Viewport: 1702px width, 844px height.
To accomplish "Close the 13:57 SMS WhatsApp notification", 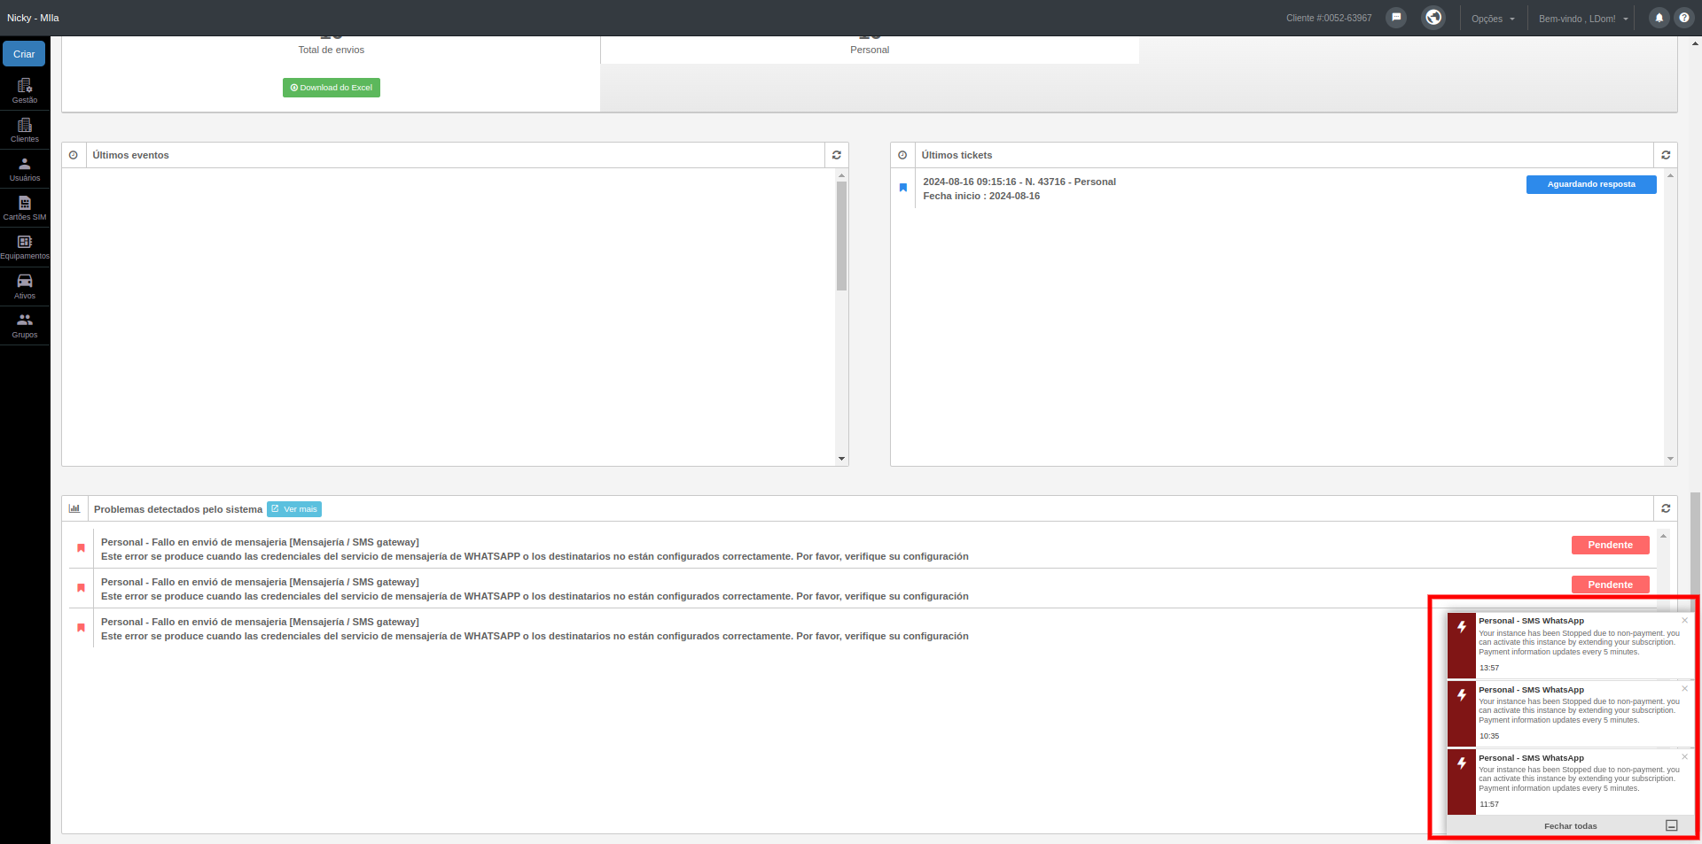I will [1685, 620].
